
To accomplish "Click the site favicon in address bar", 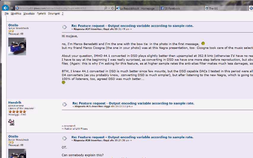I will (17, 8).
